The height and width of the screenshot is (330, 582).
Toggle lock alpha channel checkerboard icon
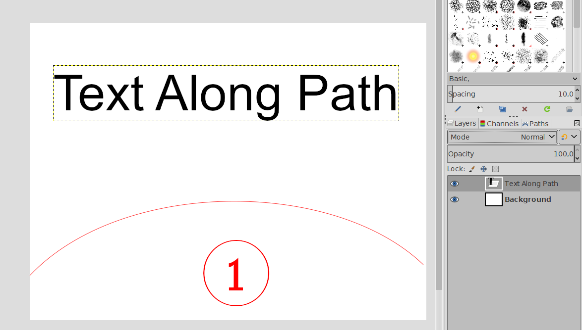[x=496, y=169]
